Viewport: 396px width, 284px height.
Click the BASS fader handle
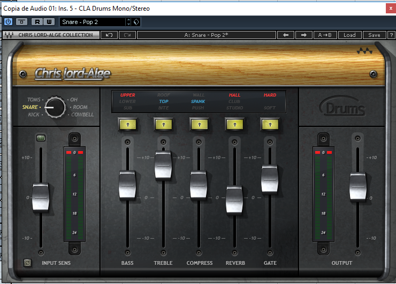tap(127, 185)
